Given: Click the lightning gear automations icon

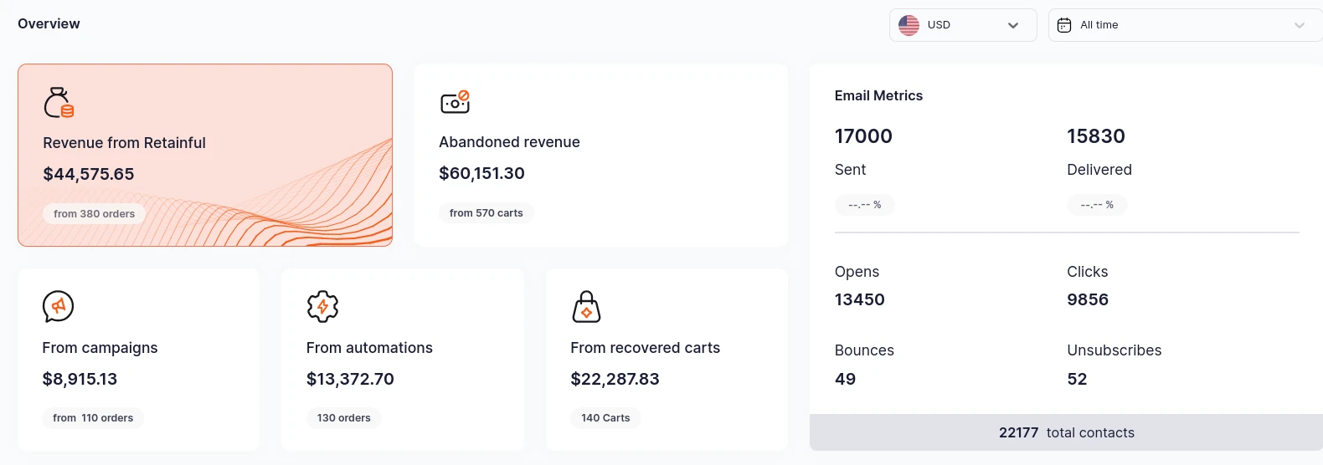Looking at the screenshot, I should point(322,306).
